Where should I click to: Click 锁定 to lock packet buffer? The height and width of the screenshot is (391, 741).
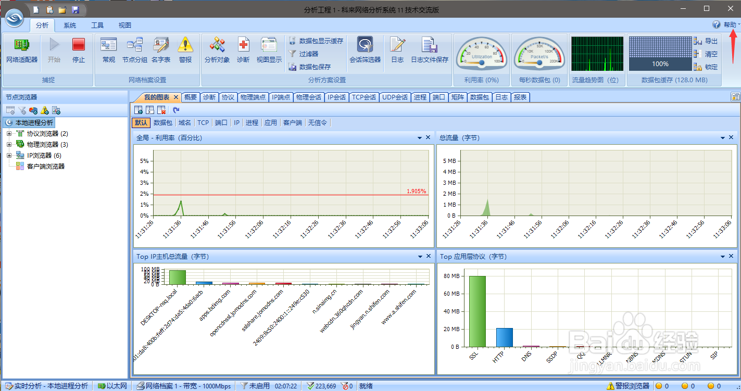(x=706, y=67)
